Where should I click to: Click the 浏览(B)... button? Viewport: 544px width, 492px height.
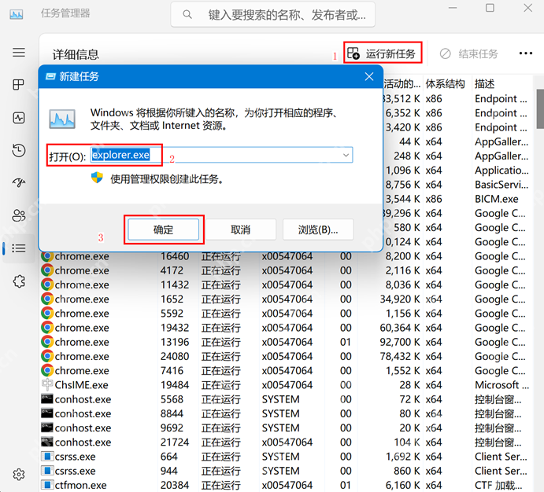click(318, 229)
